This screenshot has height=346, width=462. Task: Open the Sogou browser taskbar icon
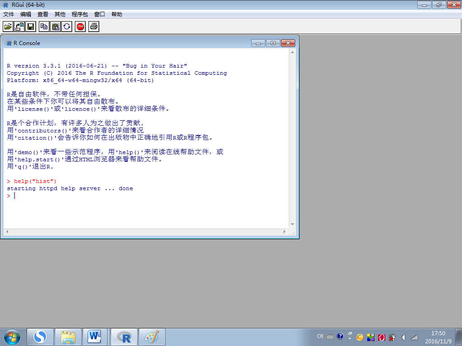coord(40,337)
